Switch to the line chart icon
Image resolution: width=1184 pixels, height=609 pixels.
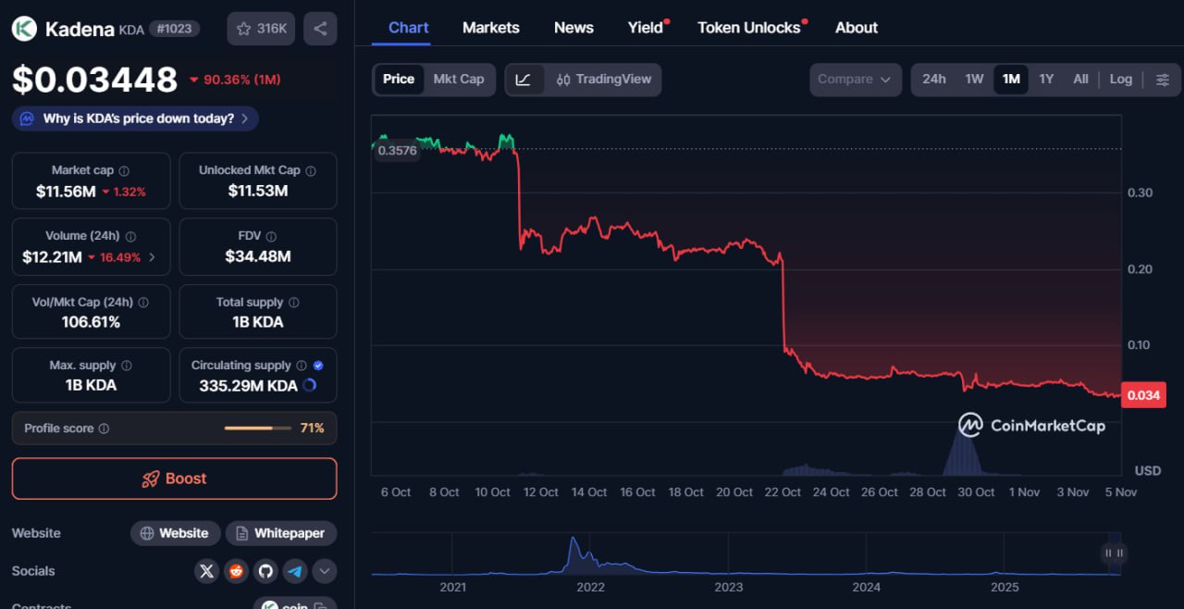click(x=524, y=80)
